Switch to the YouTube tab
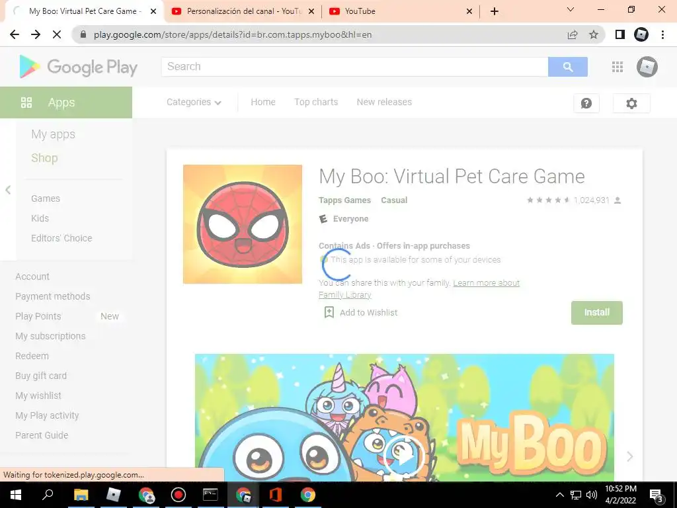The height and width of the screenshot is (508, 677). 400,11
